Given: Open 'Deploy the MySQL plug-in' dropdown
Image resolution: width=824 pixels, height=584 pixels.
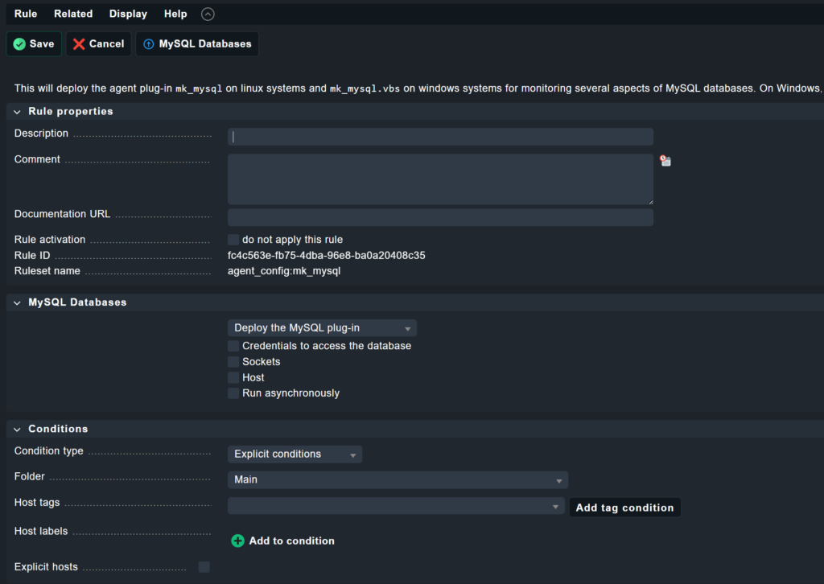Looking at the screenshot, I should coord(322,328).
